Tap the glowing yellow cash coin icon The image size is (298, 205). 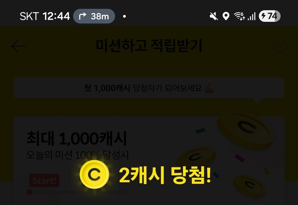pyautogui.click(x=95, y=175)
